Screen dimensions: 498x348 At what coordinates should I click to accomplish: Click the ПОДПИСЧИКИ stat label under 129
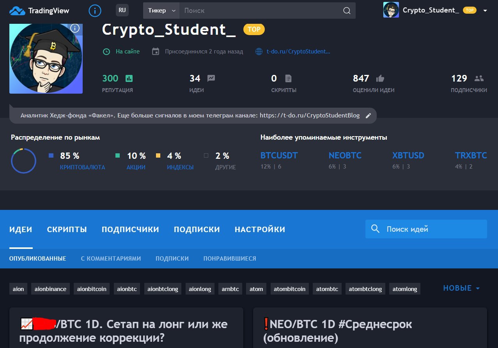[469, 90]
